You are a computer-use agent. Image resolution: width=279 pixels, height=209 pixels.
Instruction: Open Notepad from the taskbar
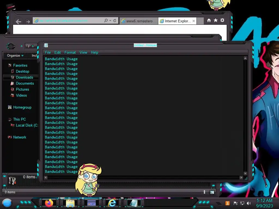(134, 203)
